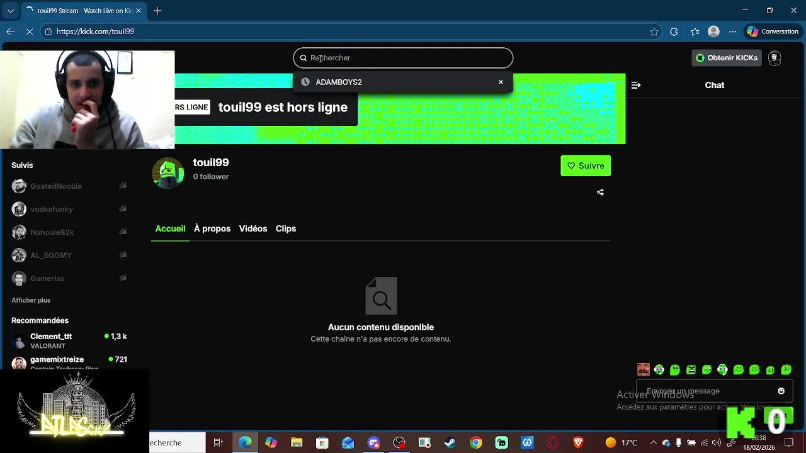Open the Clips tab

click(x=286, y=228)
